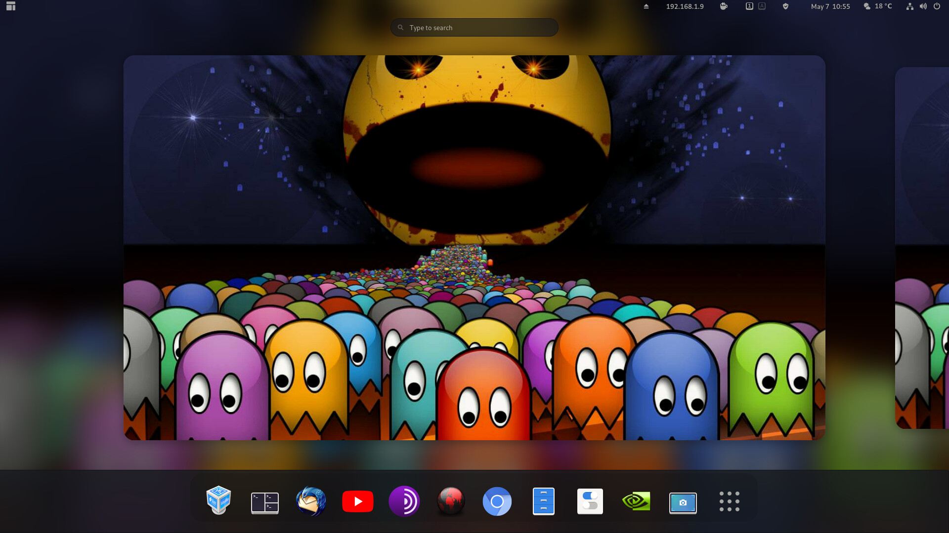Viewport: 949px width, 533px height.
Task: Open the terminal tiling app in dock
Action: pyautogui.click(x=265, y=502)
